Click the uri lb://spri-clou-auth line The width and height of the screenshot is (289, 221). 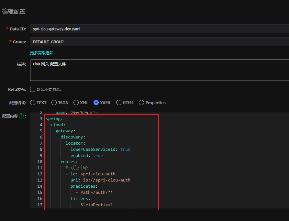pos(100,180)
